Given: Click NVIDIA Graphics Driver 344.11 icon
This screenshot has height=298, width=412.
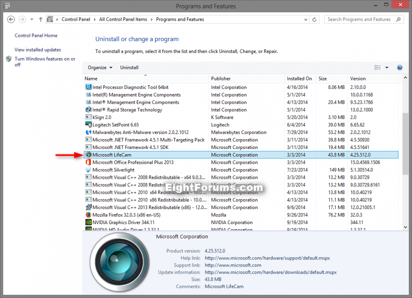Looking at the screenshot, I should (89, 223).
